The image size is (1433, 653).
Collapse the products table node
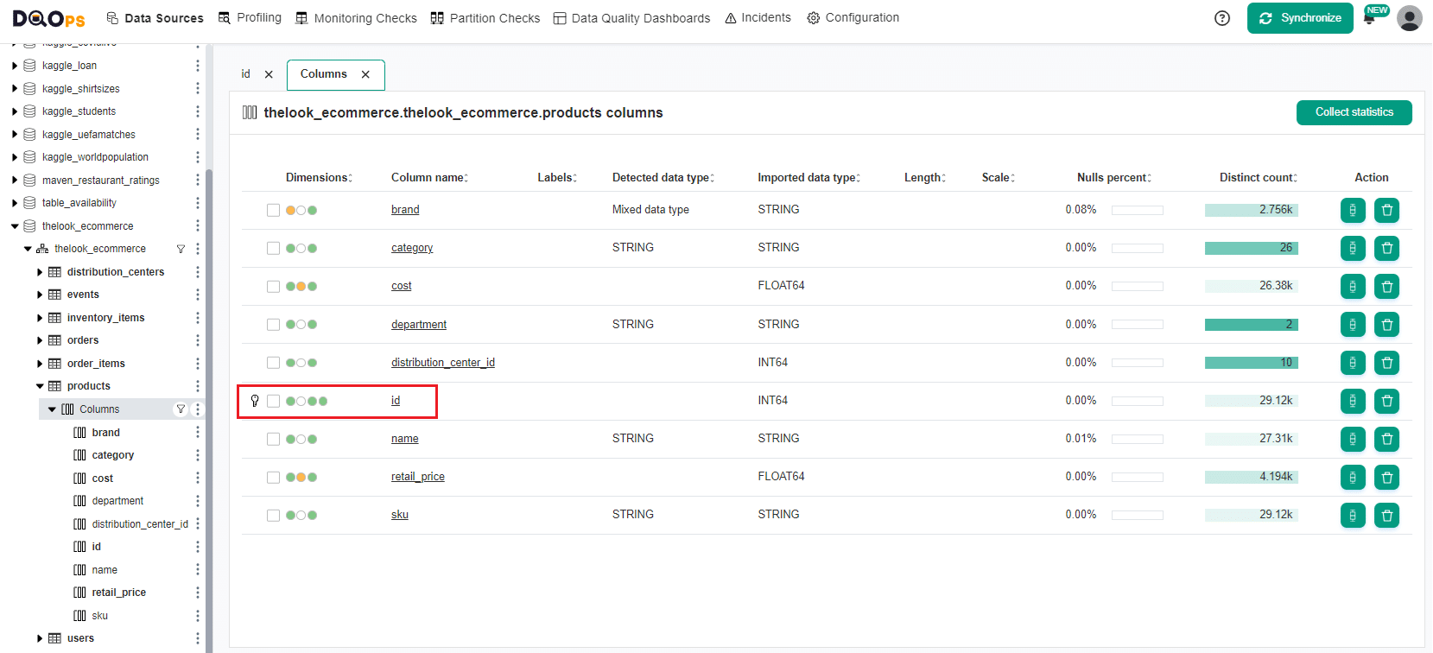pyautogui.click(x=40, y=386)
